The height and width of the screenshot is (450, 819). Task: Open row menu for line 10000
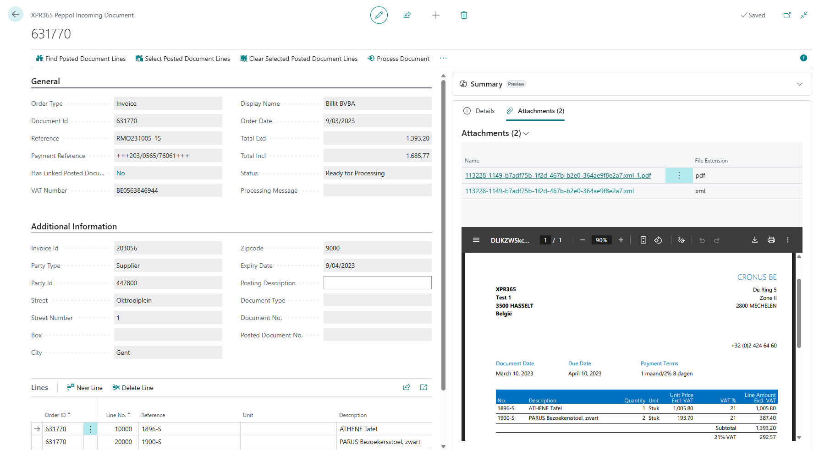tap(90, 429)
